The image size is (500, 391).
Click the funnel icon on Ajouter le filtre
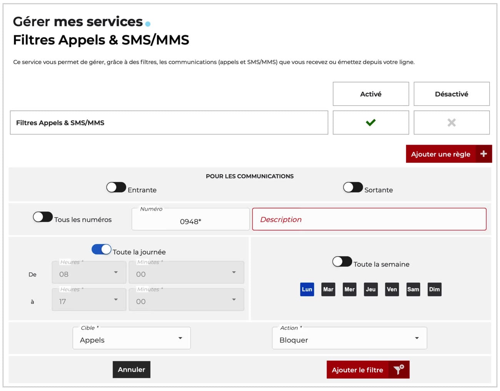point(398,369)
